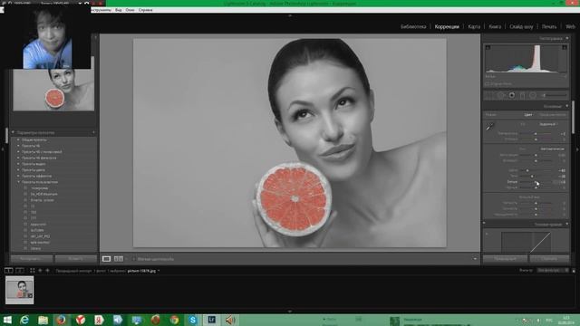The image size is (580, 326).
Task: Click the right panel scrollbar
Action: 573,117
